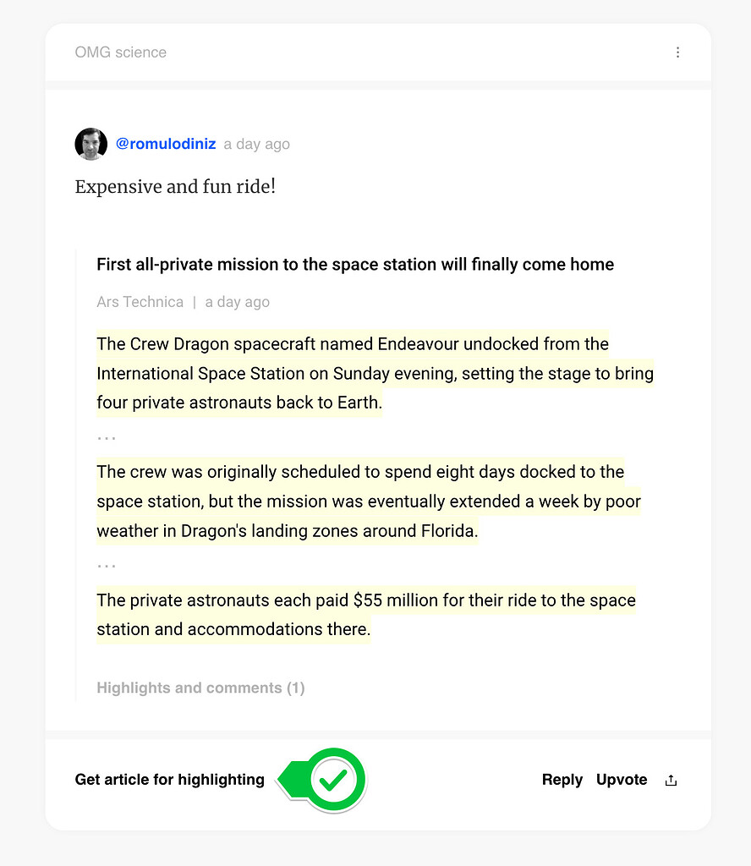The width and height of the screenshot is (751, 866).
Task: Open the @romulodiniz profile link
Action: tap(166, 144)
